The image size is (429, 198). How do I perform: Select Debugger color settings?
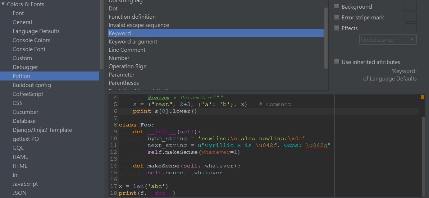(x=26, y=67)
